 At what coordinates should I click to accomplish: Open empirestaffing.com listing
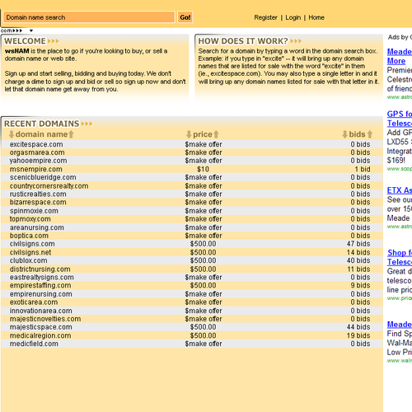click(x=40, y=286)
